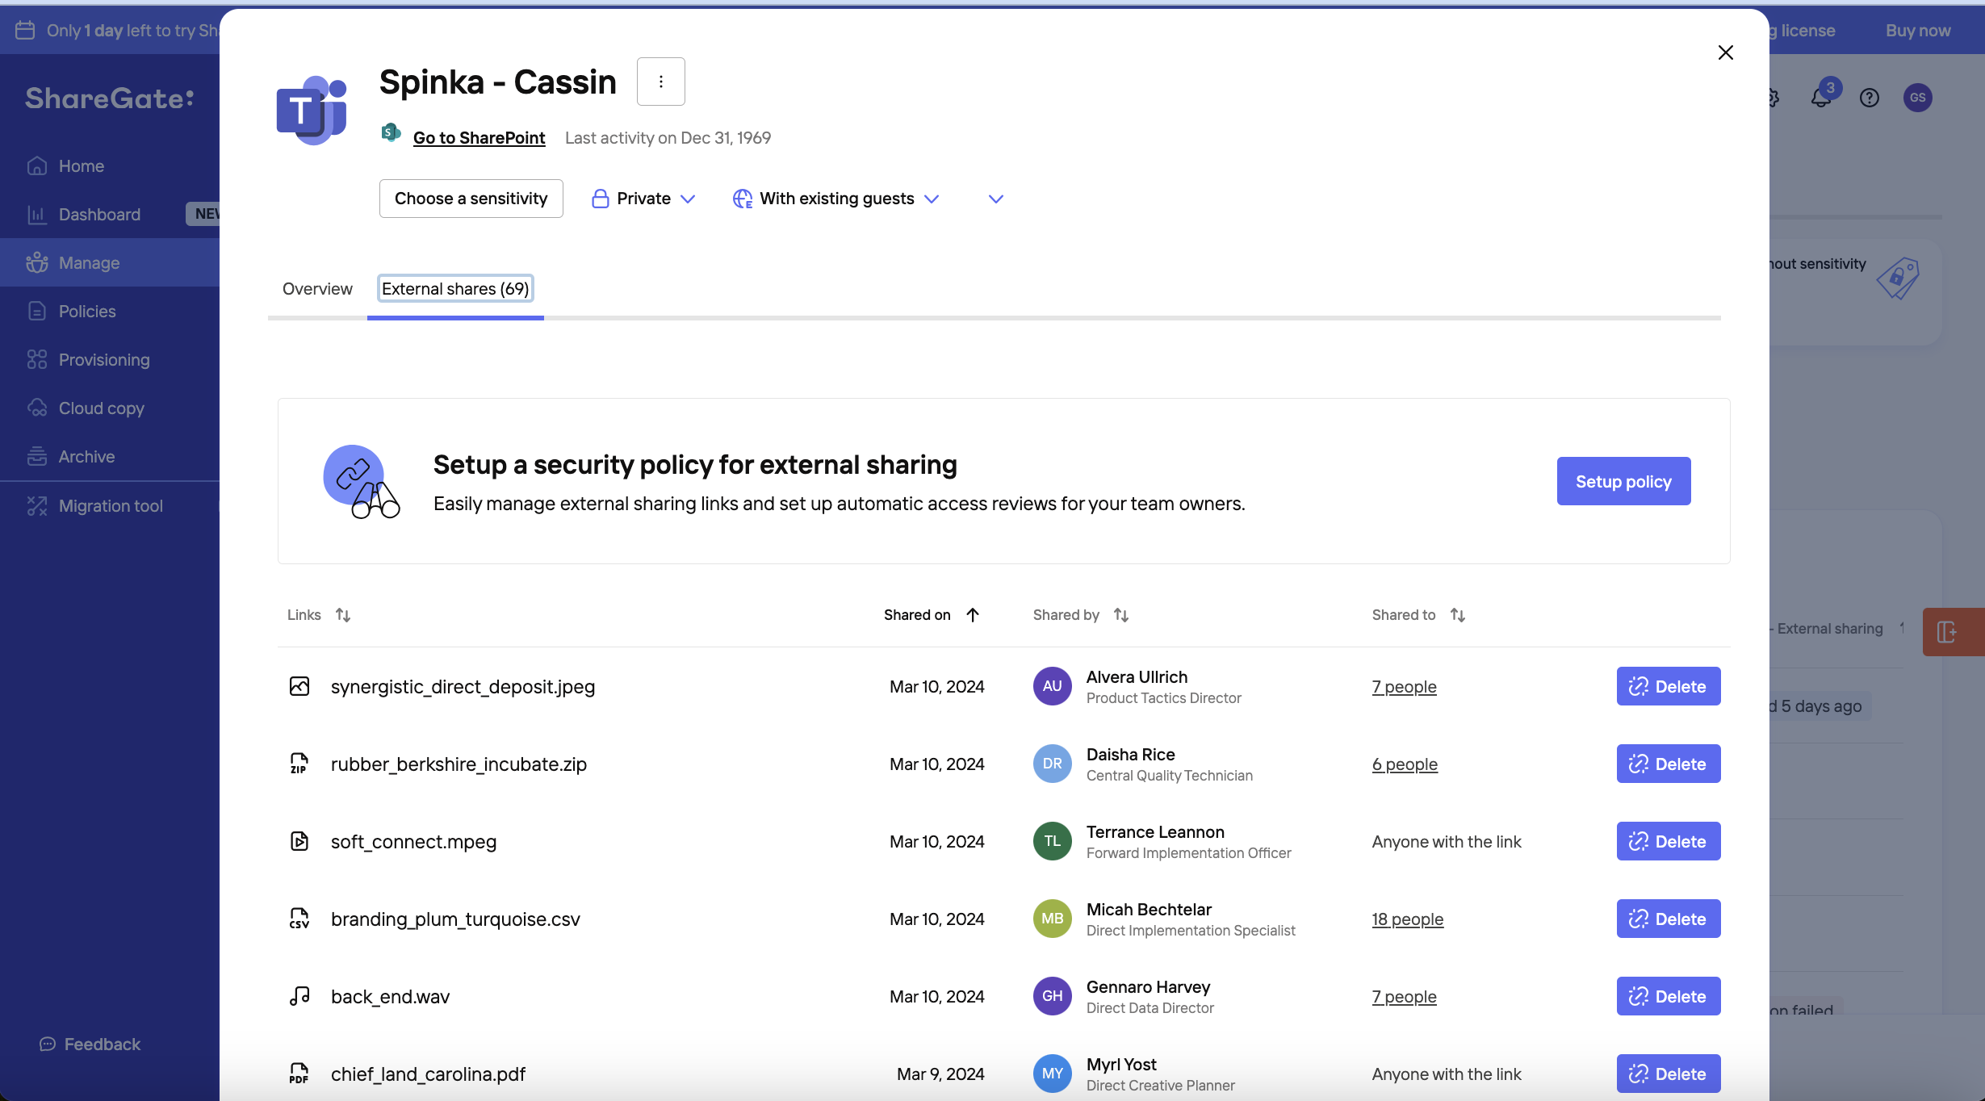
Task: Click the audio file icon for back_end.wav
Action: (x=299, y=996)
